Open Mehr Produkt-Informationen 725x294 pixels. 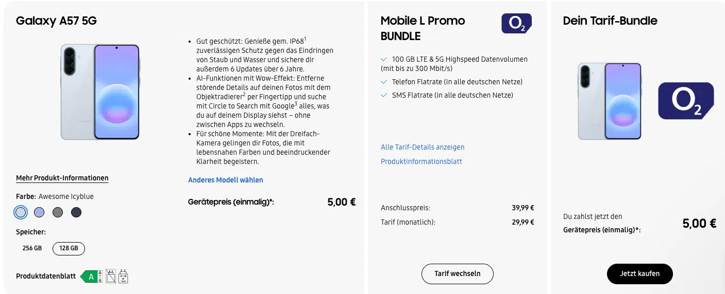(x=62, y=178)
